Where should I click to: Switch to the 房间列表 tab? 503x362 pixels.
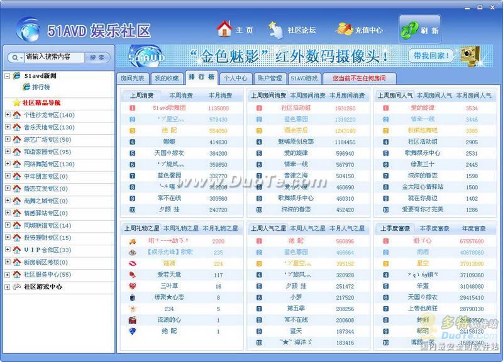[x=133, y=78]
